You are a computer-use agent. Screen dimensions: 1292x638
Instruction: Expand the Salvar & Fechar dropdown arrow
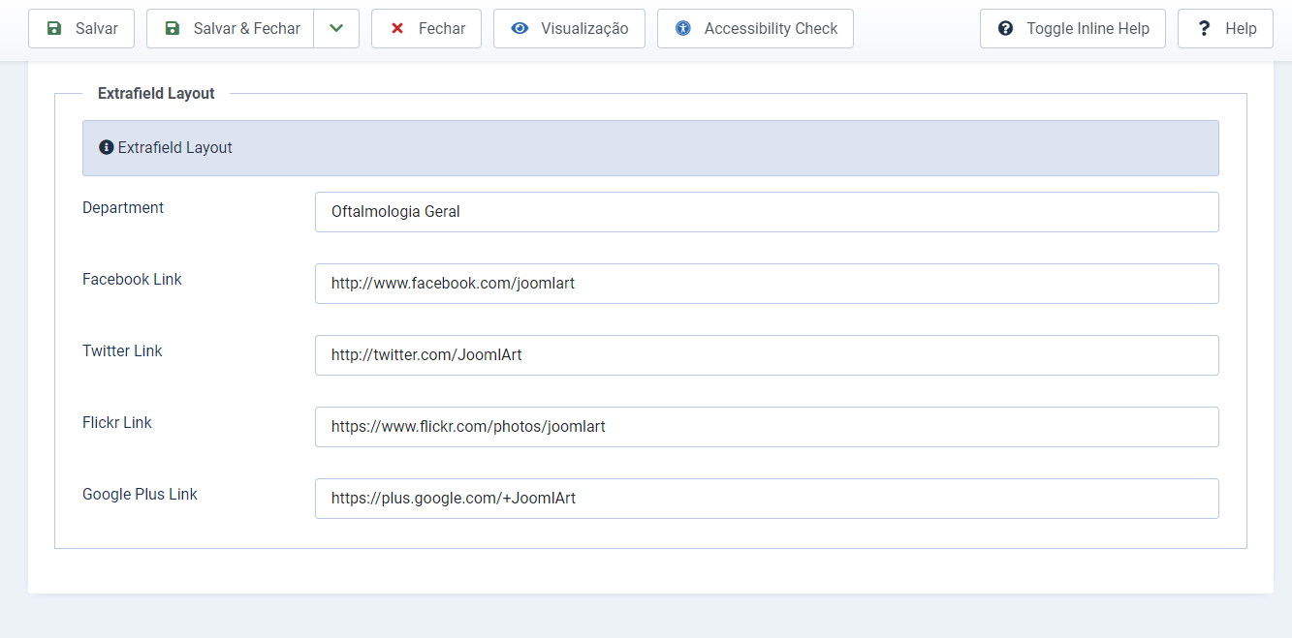(336, 29)
